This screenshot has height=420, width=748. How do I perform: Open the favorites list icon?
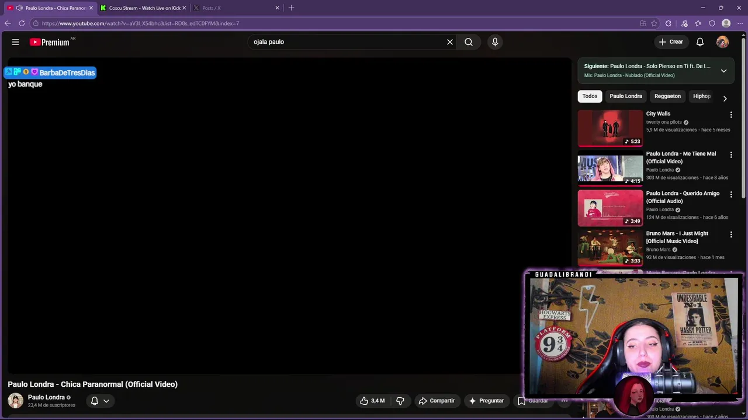698,23
